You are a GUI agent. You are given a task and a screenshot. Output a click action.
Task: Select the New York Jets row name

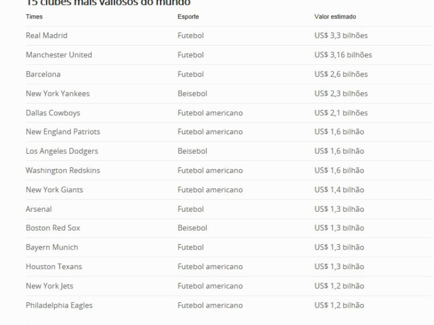coord(49,286)
